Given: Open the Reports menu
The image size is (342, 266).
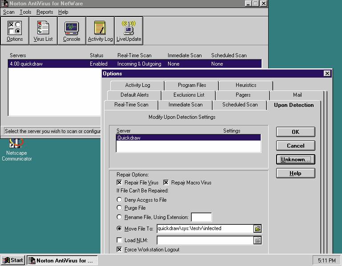Looking at the screenshot, I should pos(45,12).
